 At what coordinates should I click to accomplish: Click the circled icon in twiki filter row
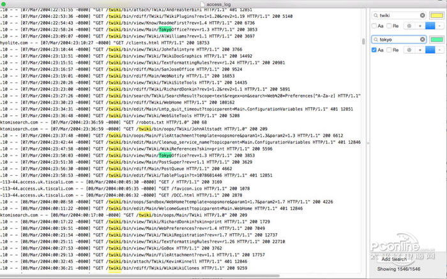[409, 26]
